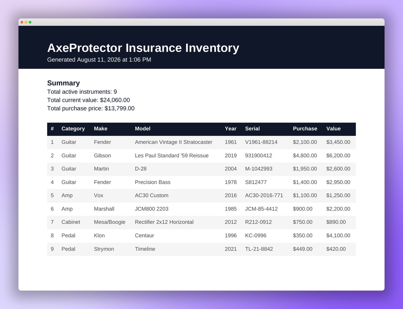Select the Timeline model cell
Viewport: 403px width, 309px height.
coord(145,249)
